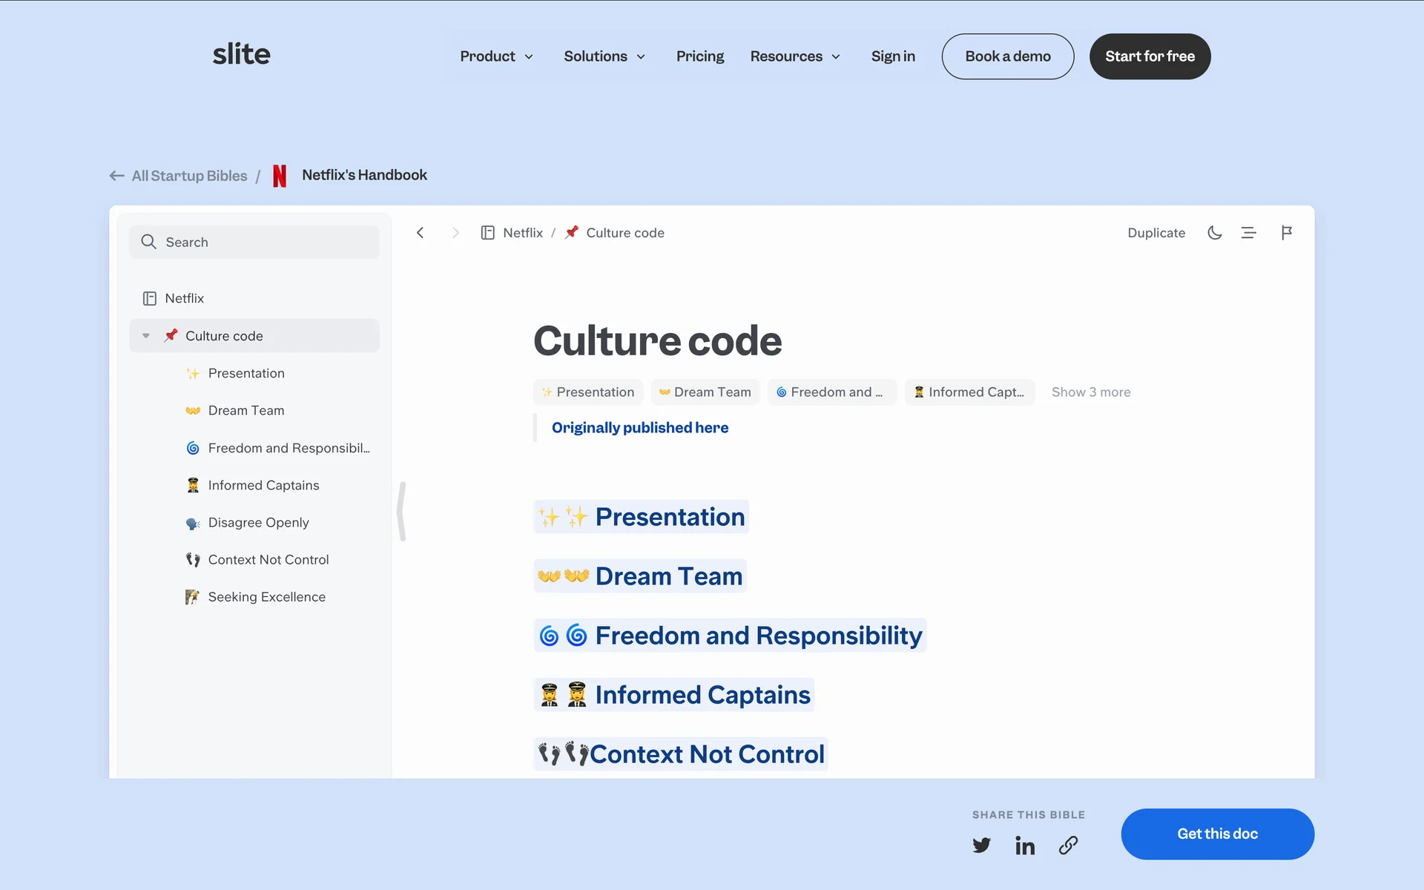Screen dimensions: 1424x890
Task: Collapse the Culture code tree arrow
Action: pos(146,336)
